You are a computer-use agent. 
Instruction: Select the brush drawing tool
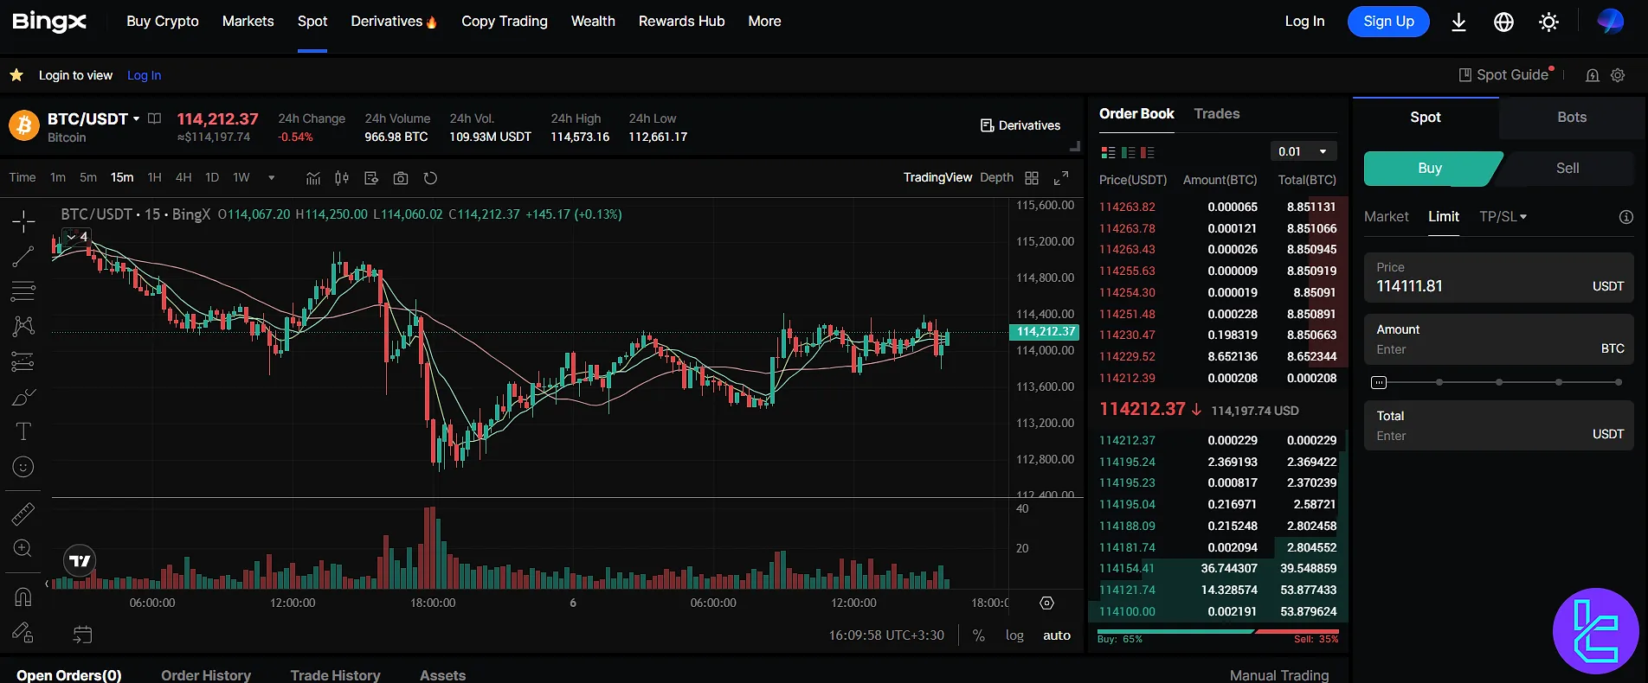(23, 397)
